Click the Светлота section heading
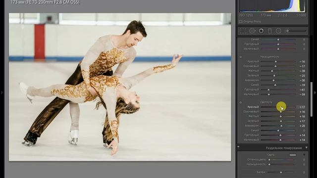Viewport: 317px width, 178px height. (266, 102)
